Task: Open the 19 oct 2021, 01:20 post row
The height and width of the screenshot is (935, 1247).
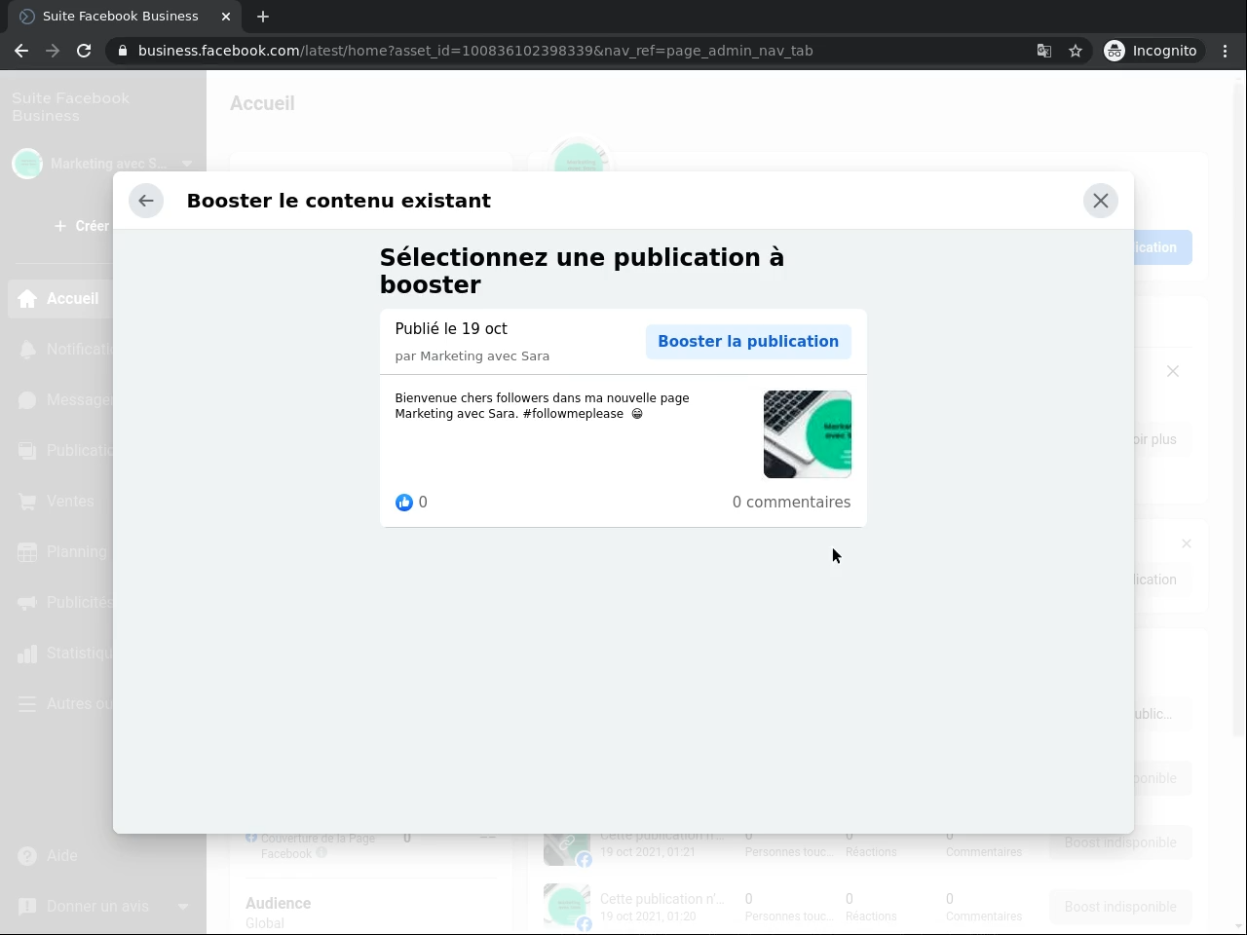Action: point(867,907)
